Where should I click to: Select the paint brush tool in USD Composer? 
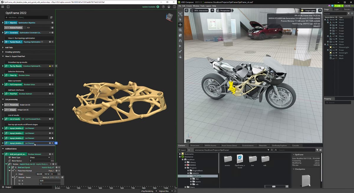[x=180, y=51]
